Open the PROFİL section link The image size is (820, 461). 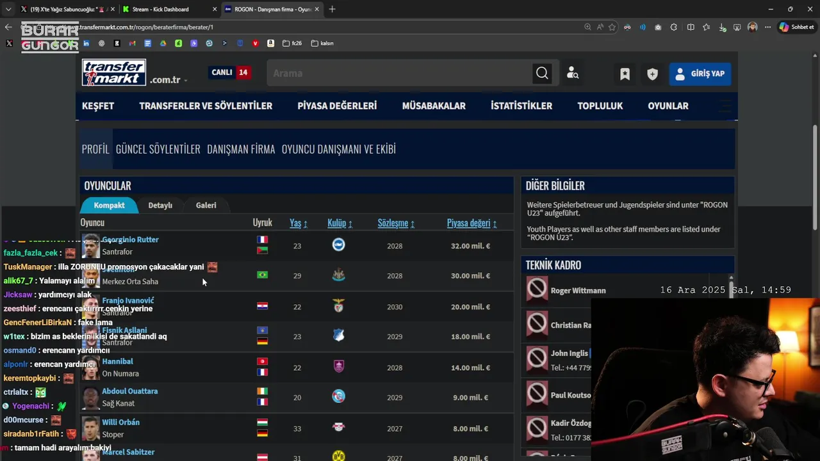[95, 149]
